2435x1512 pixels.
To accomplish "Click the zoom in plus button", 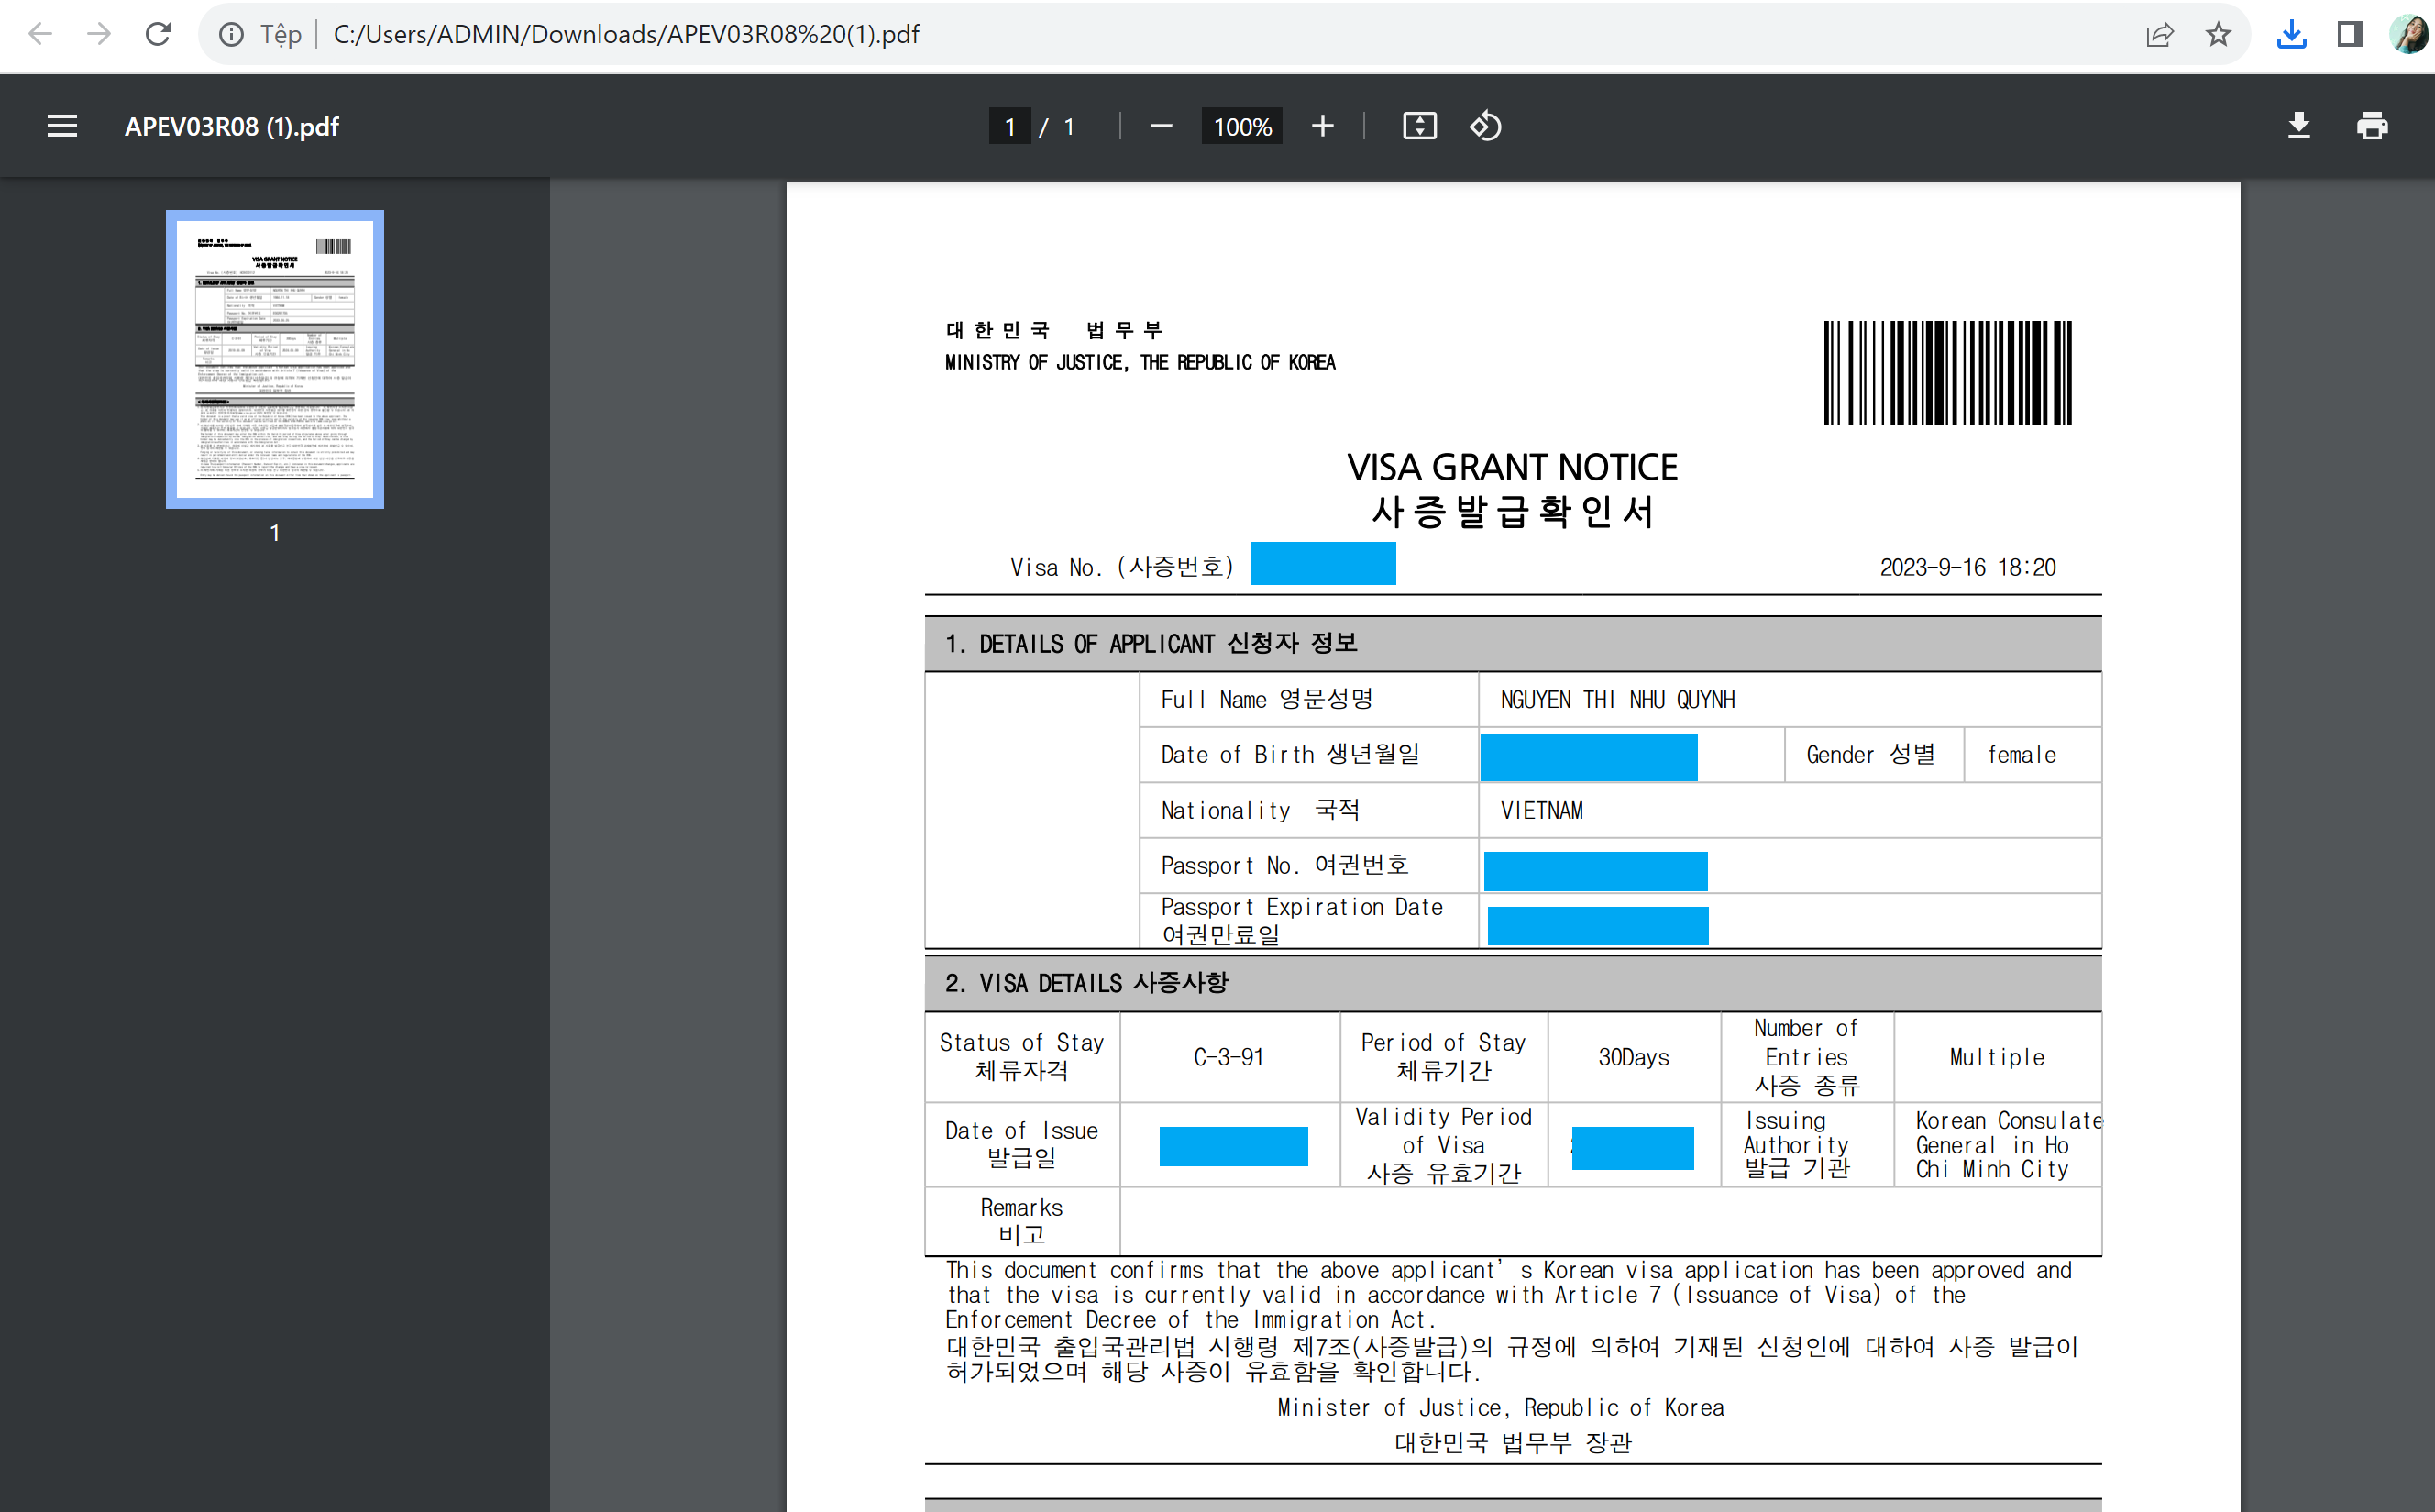I will (x=1322, y=126).
